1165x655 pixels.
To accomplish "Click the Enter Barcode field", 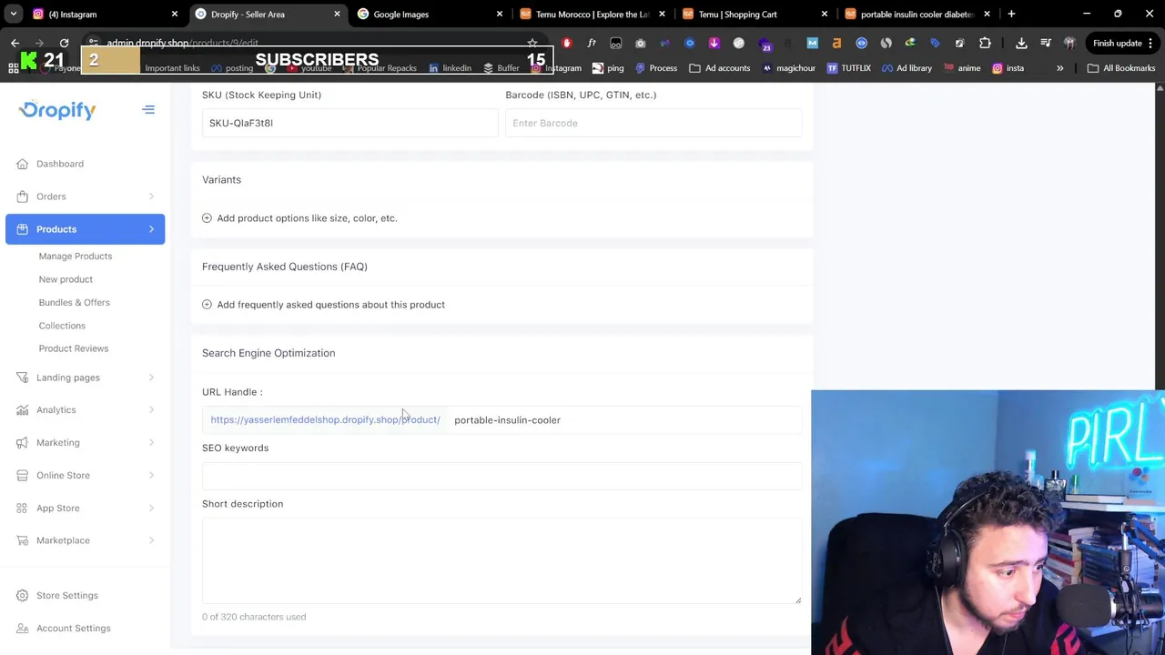I will [x=653, y=123].
